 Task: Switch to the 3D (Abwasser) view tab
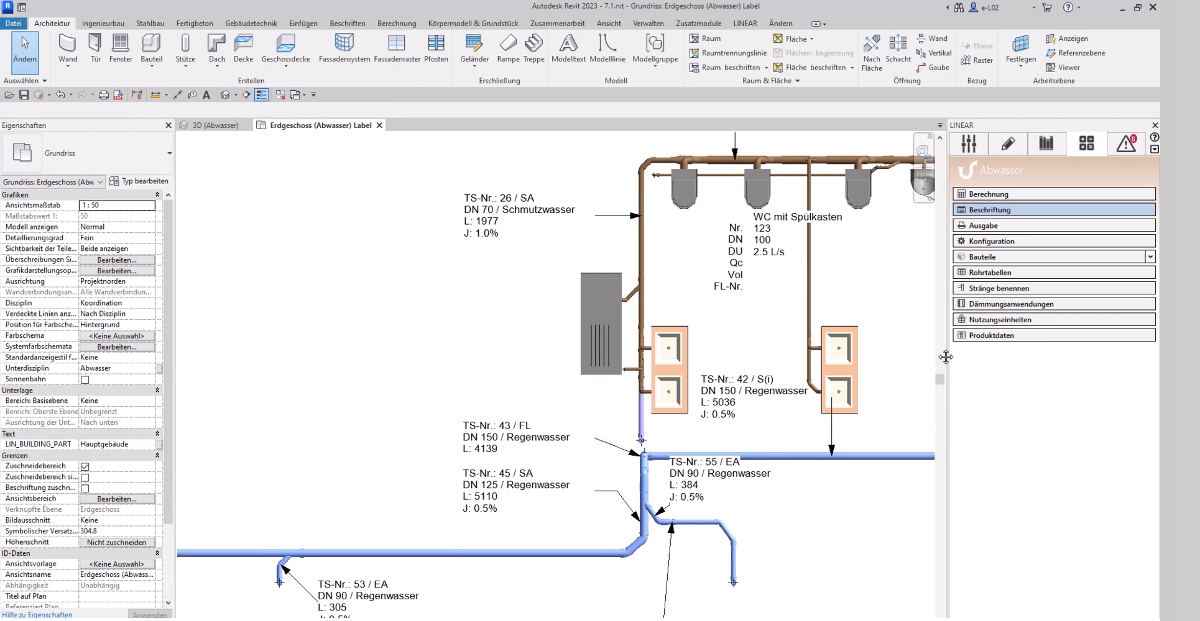(x=215, y=125)
